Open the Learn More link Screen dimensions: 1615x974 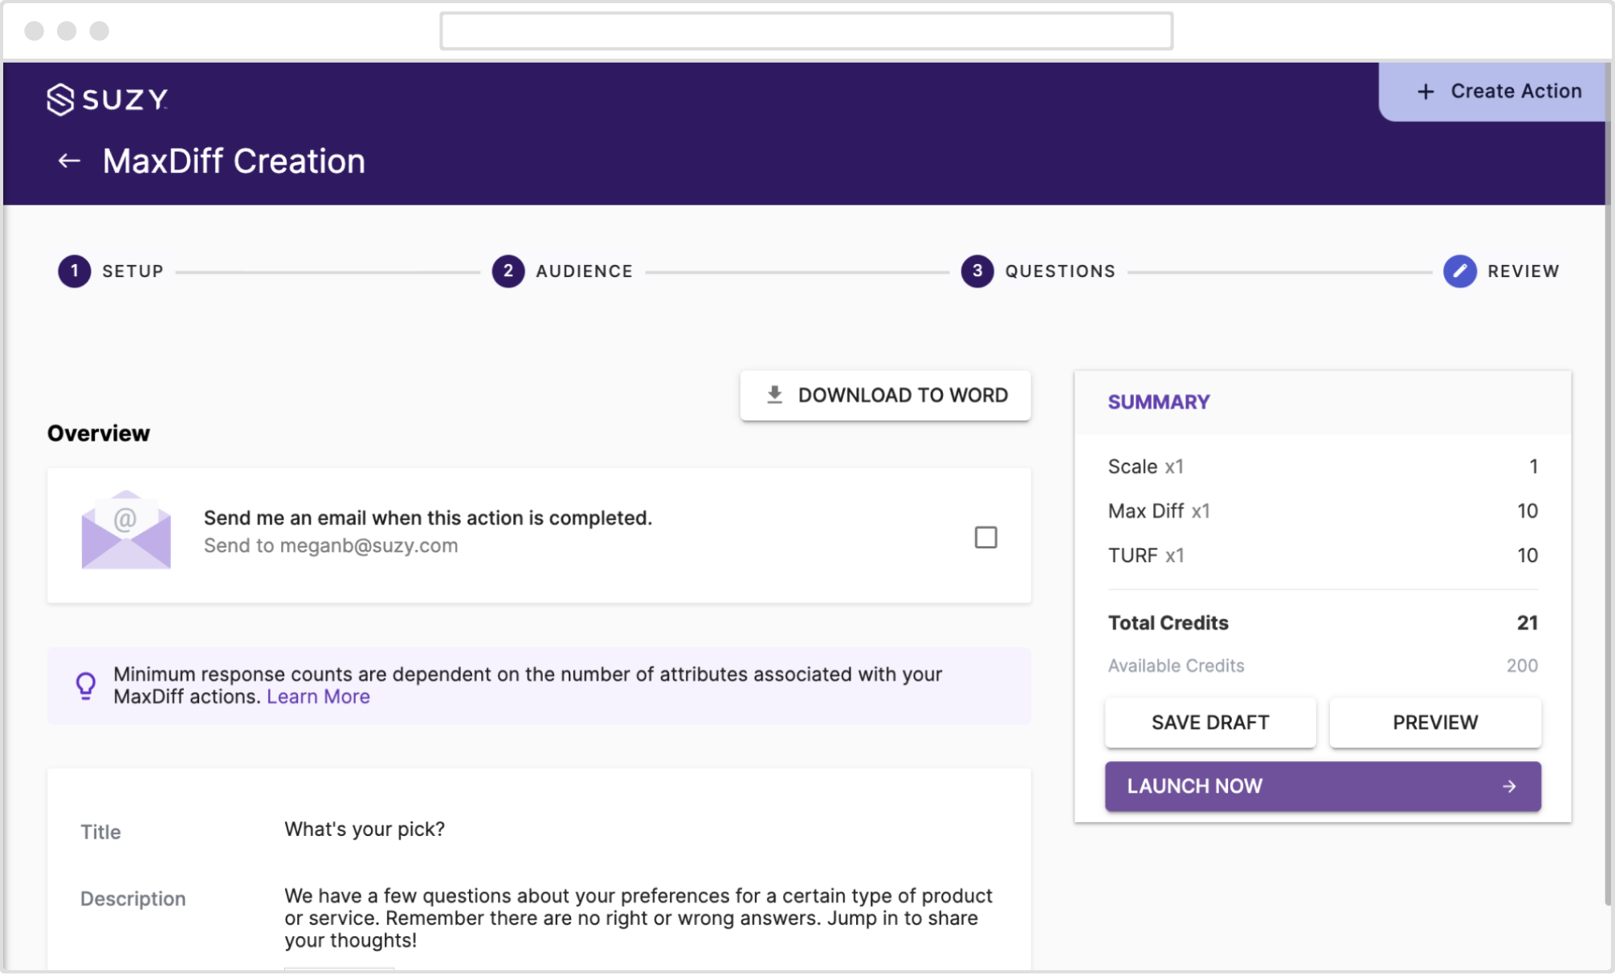(318, 697)
